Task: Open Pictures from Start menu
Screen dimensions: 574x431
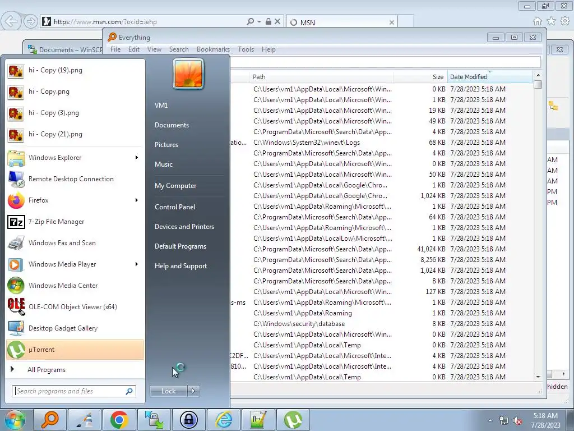Action: [166, 145]
